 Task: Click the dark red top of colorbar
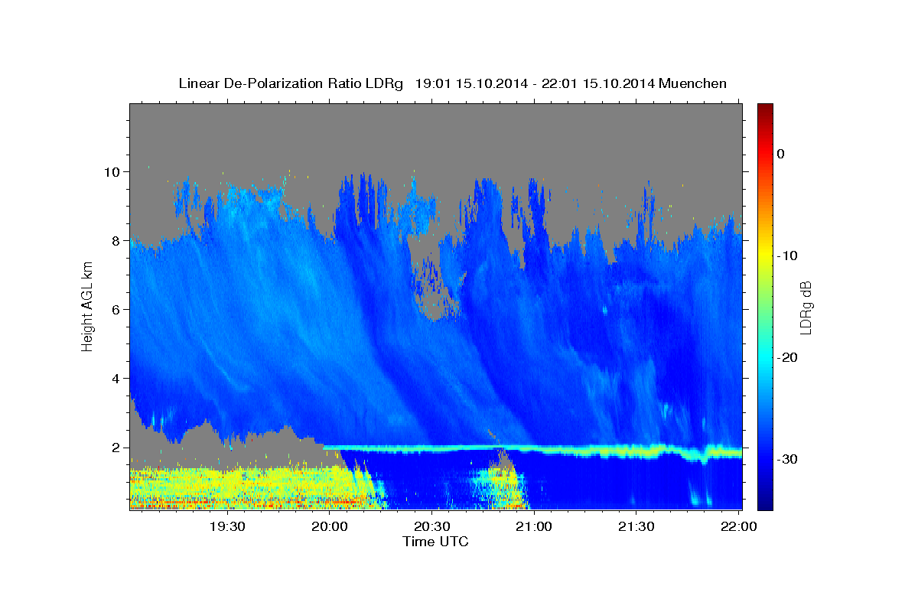click(x=765, y=109)
